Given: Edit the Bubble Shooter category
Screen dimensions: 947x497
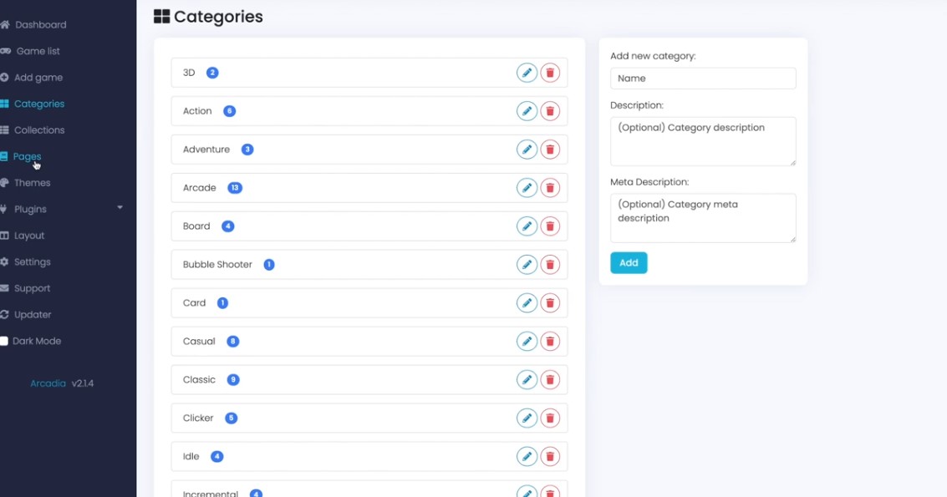Looking at the screenshot, I should pyautogui.click(x=527, y=265).
